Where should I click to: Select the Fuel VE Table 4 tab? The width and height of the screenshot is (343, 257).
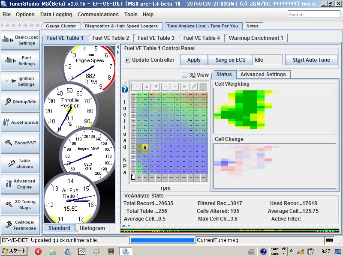click(202, 38)
